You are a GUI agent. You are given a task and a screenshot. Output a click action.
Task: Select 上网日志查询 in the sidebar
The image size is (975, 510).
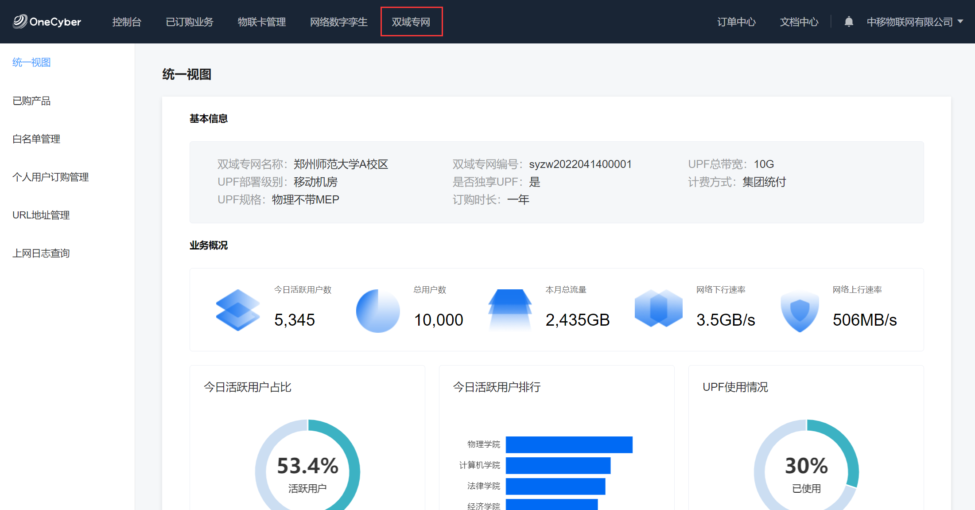tap(41, 253)
